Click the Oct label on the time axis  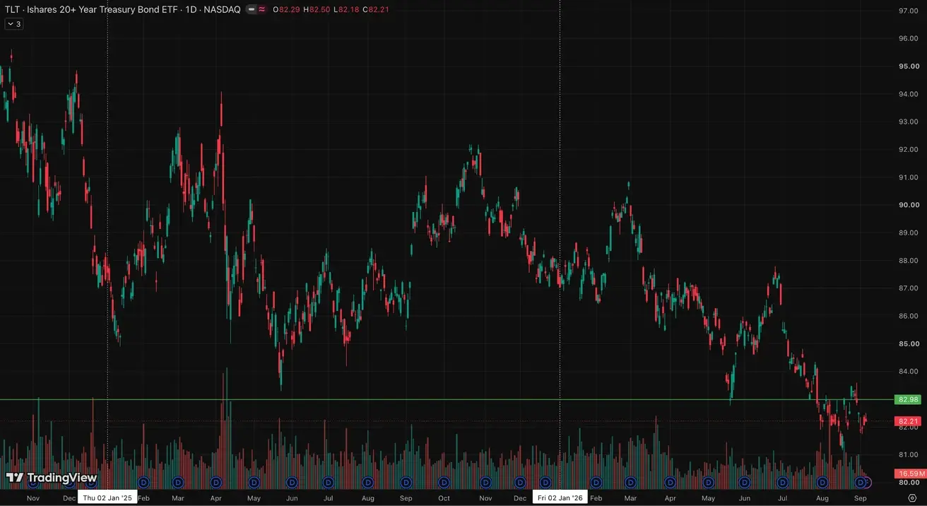tap(444, 498)
